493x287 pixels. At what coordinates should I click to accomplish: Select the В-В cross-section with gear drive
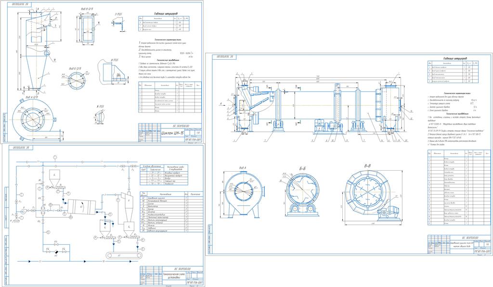pos(373,197)
